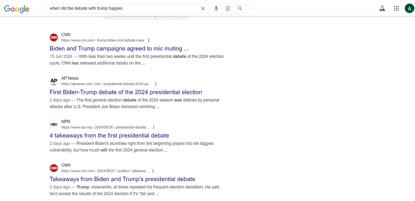Screen dimensions: 415x201
Task: Click CNN favicon on Takeaways result
Action: 54,168
